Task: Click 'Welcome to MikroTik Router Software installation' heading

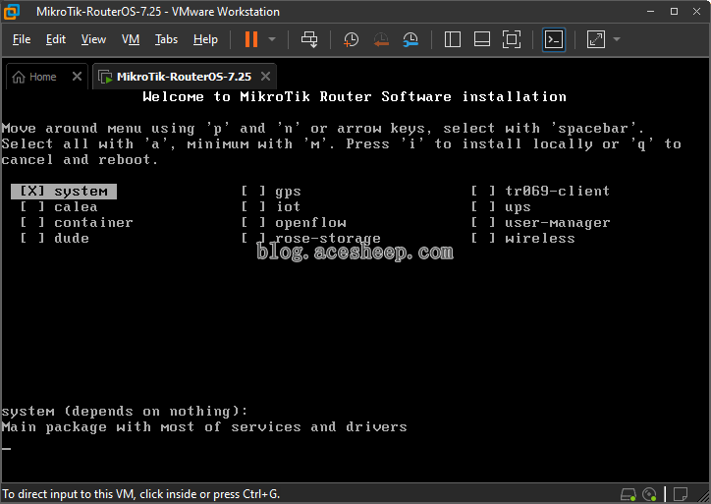Action: [x=355, y=96]
